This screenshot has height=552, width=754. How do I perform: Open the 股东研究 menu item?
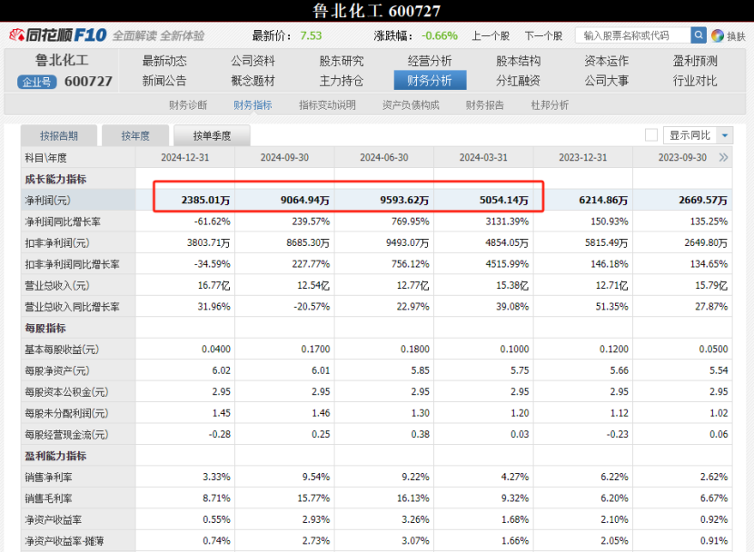(x=341, y=61)
